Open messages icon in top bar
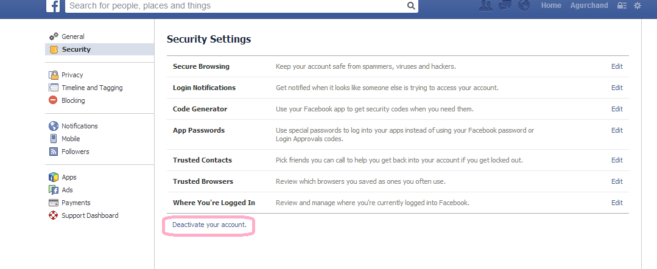This screenshot has width=657, height=269. pos(505,5)
